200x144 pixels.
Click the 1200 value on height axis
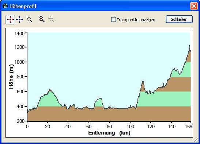point(19,47)
